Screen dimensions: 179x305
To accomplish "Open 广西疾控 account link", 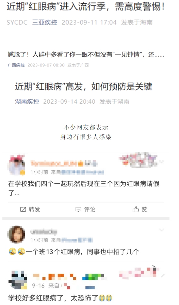I will point(16,65).
